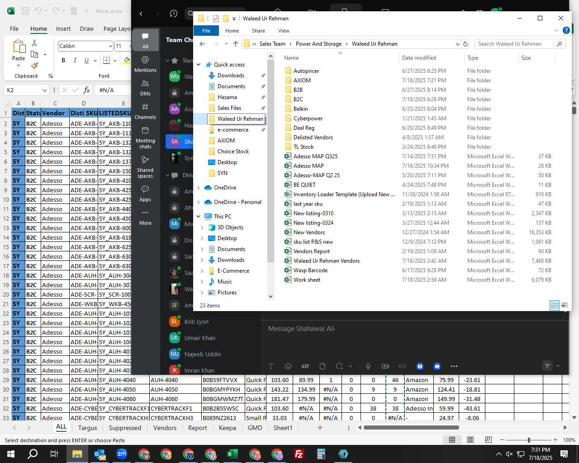
Task: Open the Explorer Share ribbon tab
Action: click(259, 31)
